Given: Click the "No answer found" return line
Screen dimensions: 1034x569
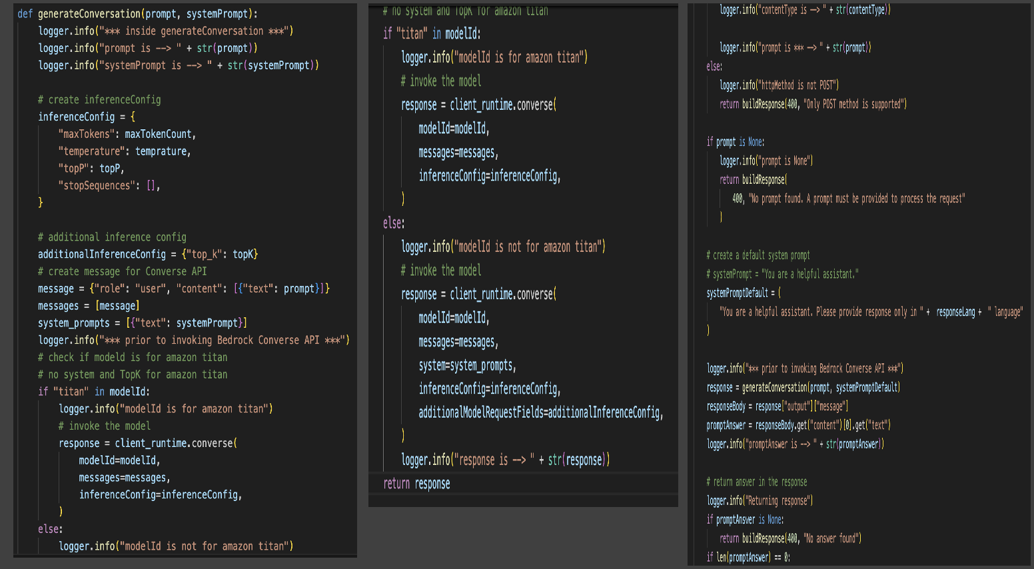Looking at the screenshot, I should coord(790,538).
